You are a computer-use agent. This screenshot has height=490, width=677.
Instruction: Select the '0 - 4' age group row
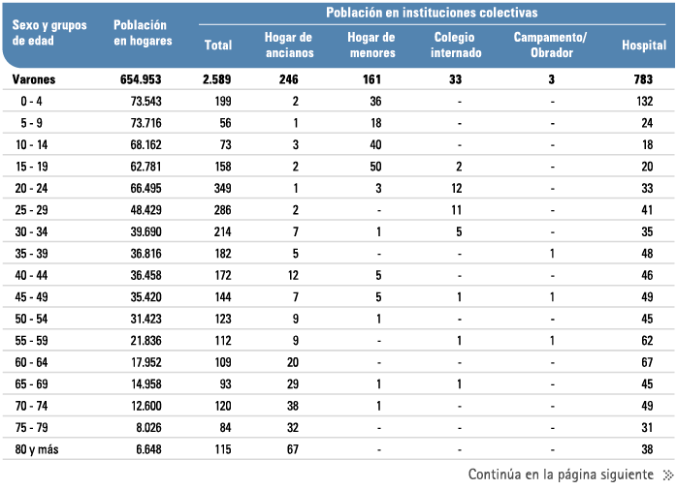click(338, 102)
